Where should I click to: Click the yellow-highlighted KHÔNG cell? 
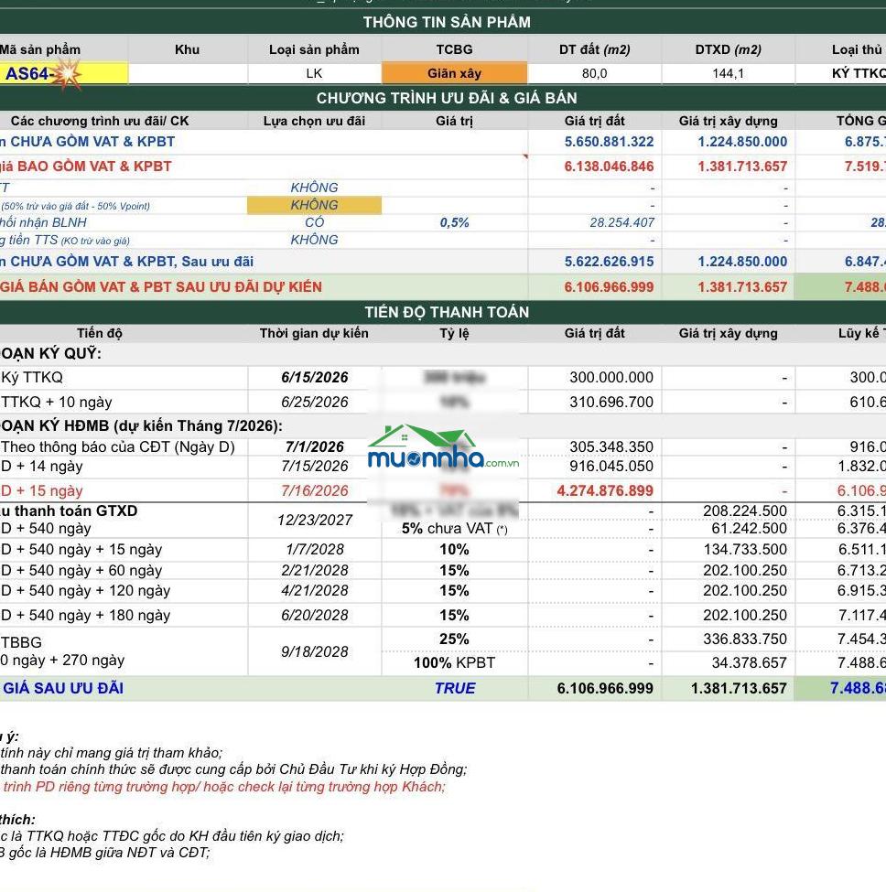(314, 205)
